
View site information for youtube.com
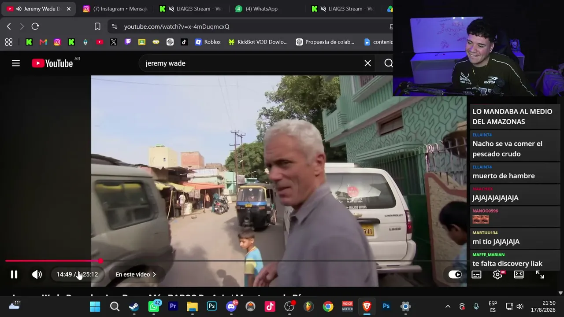[115, 26]
